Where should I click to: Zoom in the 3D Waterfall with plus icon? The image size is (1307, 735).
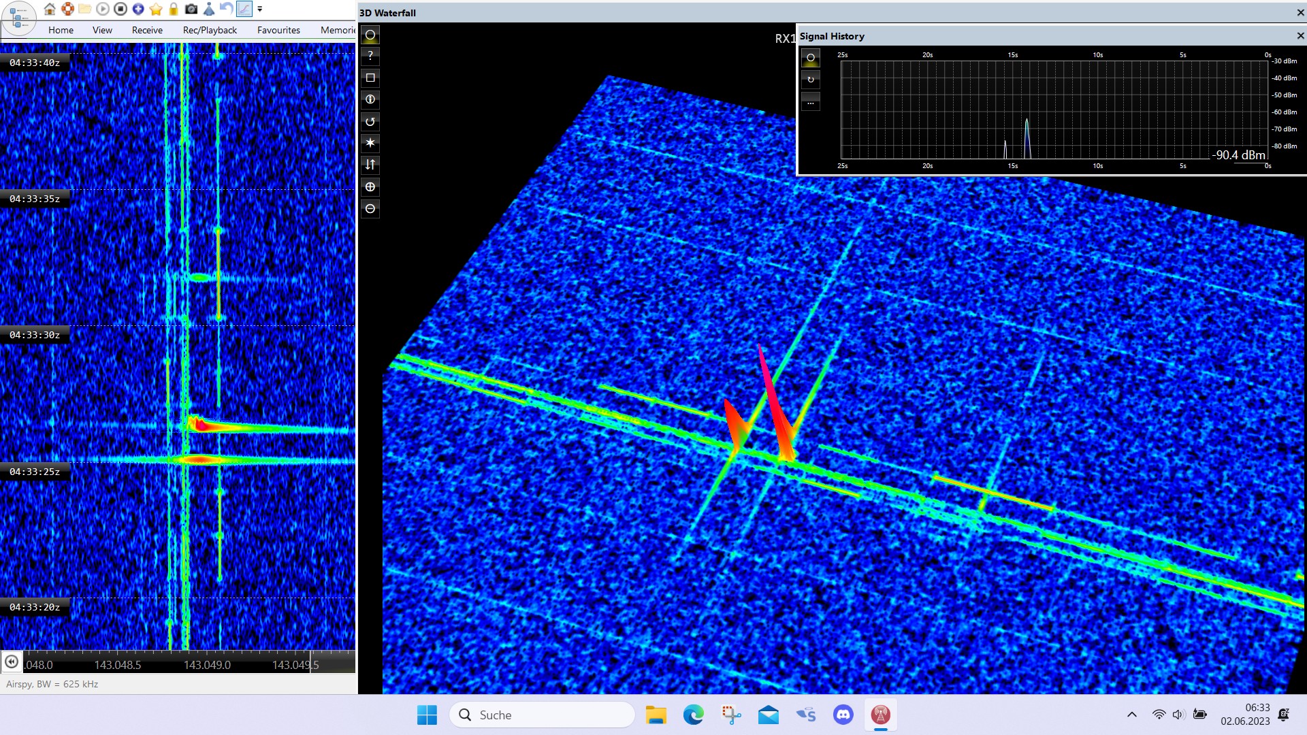point(370,187)
